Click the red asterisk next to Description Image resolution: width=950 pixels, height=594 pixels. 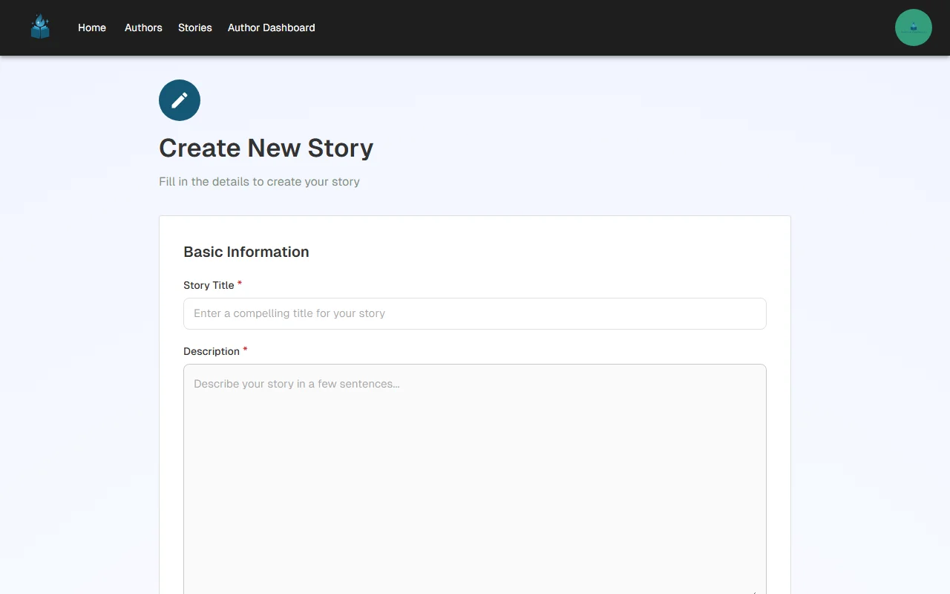[x=244, y=349]
